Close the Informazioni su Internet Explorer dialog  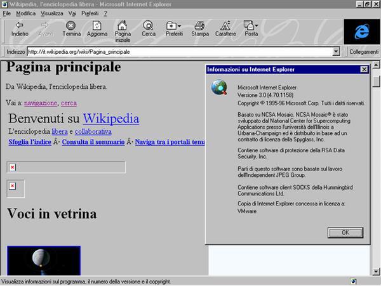[364, 69]
